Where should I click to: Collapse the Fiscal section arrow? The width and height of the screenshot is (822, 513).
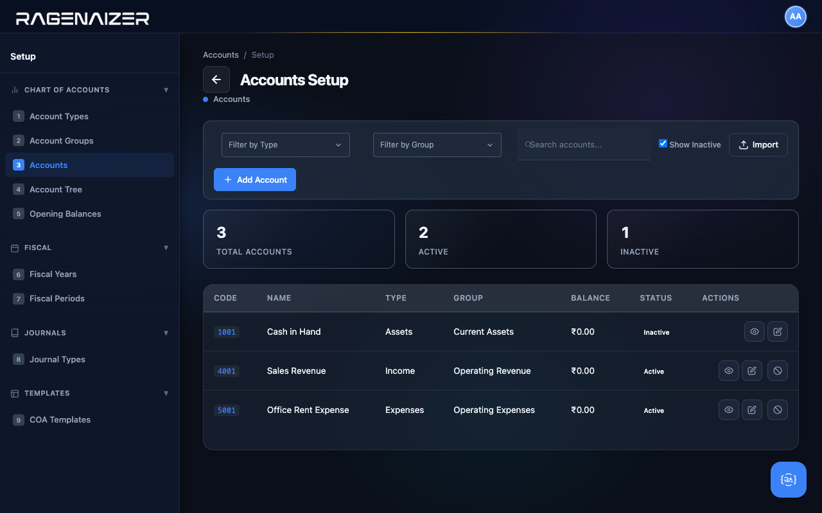(x=166, y=248)
